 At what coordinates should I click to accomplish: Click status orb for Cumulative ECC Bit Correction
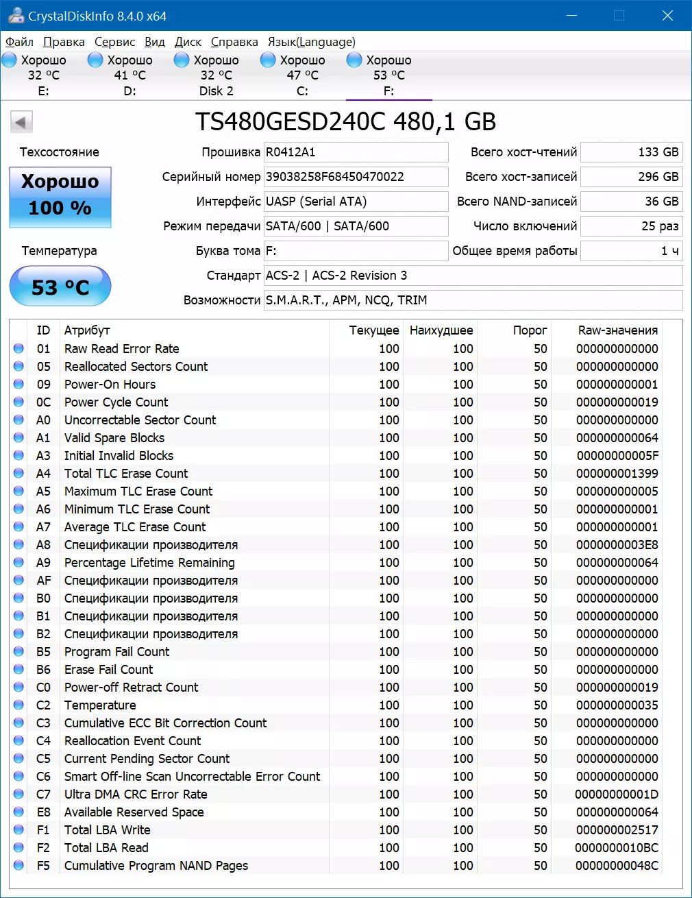[18, 723]
